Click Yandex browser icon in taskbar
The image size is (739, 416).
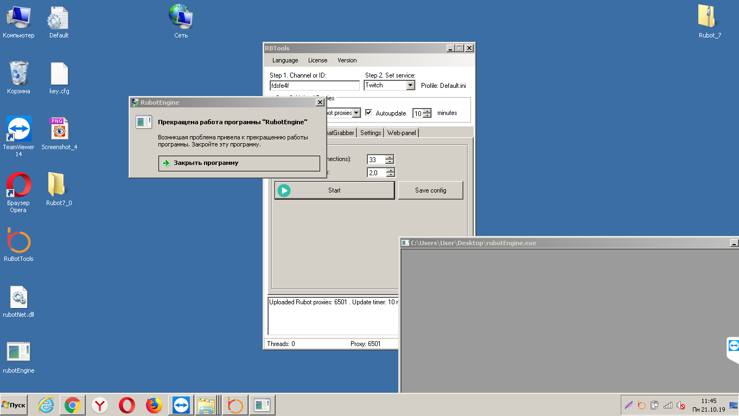99,405
